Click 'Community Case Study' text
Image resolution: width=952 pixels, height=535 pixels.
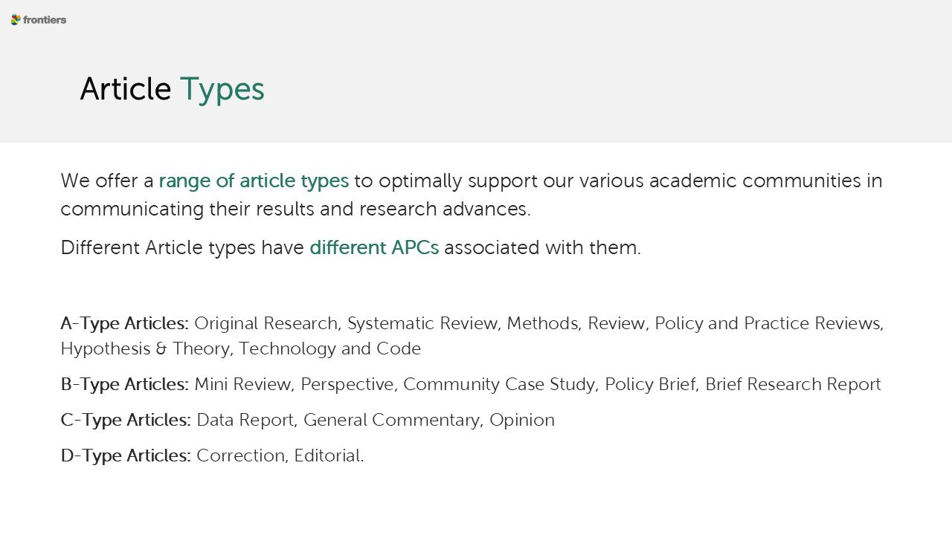pos(499,384)
